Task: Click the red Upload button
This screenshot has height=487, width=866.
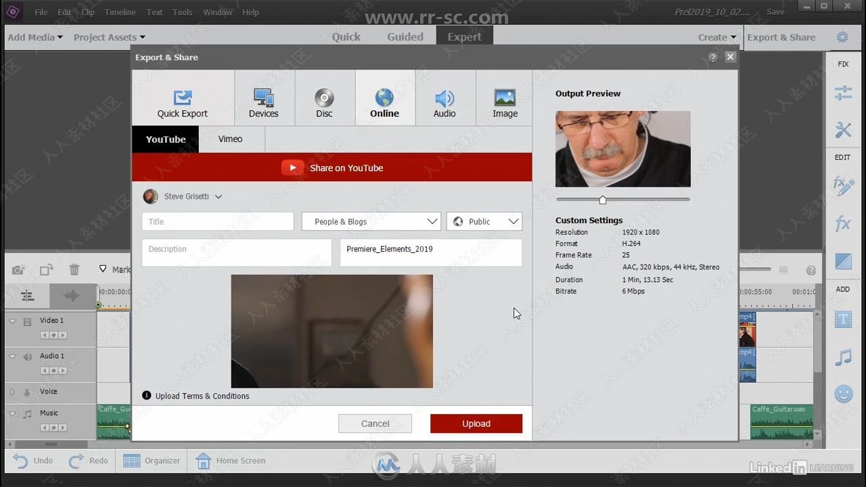Action: point(476,423)
